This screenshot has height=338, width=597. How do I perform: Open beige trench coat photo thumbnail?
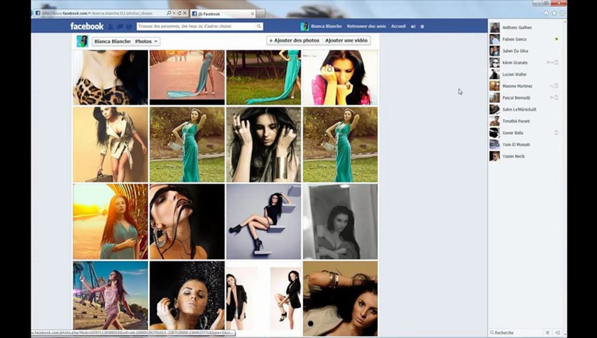click(110, 144)
